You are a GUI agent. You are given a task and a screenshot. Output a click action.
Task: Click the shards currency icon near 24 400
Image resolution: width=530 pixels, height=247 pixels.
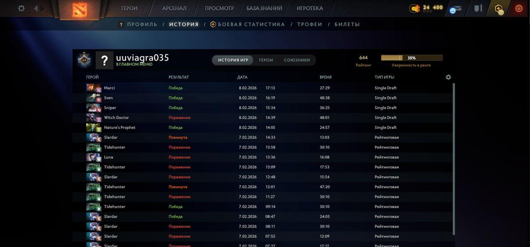tap(414, 8)
